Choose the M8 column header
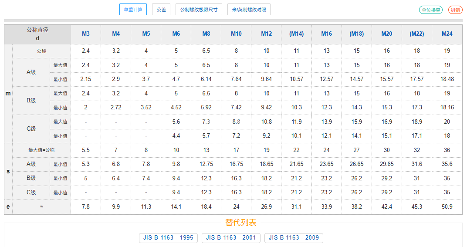467x247 pixels. click(206, 34)
